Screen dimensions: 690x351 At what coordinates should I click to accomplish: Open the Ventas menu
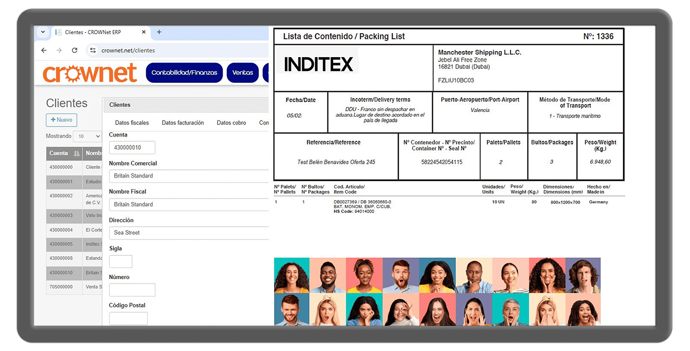(x=242, y=73)
